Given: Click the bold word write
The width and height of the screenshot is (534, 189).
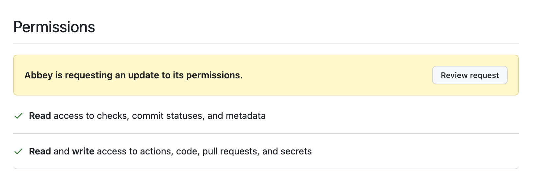Looking at the screenshot, I should [x=83, y=151].
